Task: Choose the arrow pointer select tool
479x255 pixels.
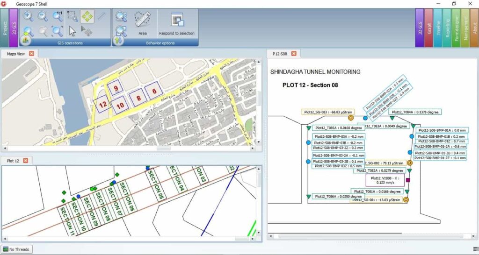Action: (x=73, y=31)
